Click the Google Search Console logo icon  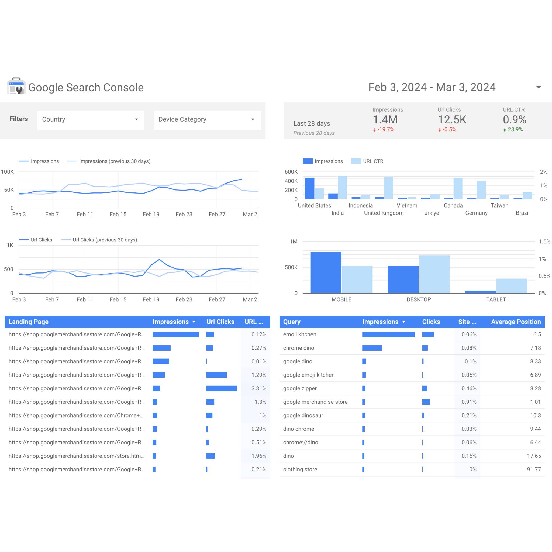pos(16,86)
